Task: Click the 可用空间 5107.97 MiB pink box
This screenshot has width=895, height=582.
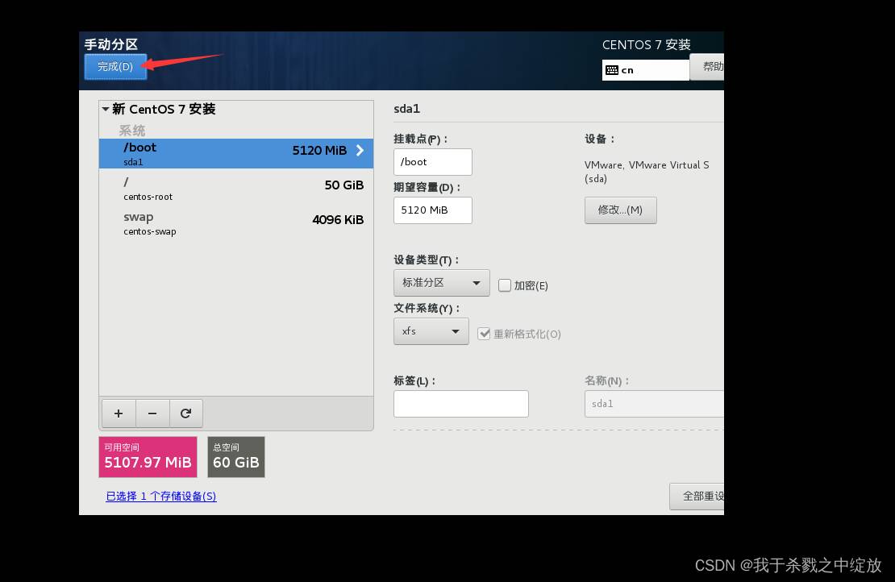Action: pyautogui.click(x=148, y=457)
